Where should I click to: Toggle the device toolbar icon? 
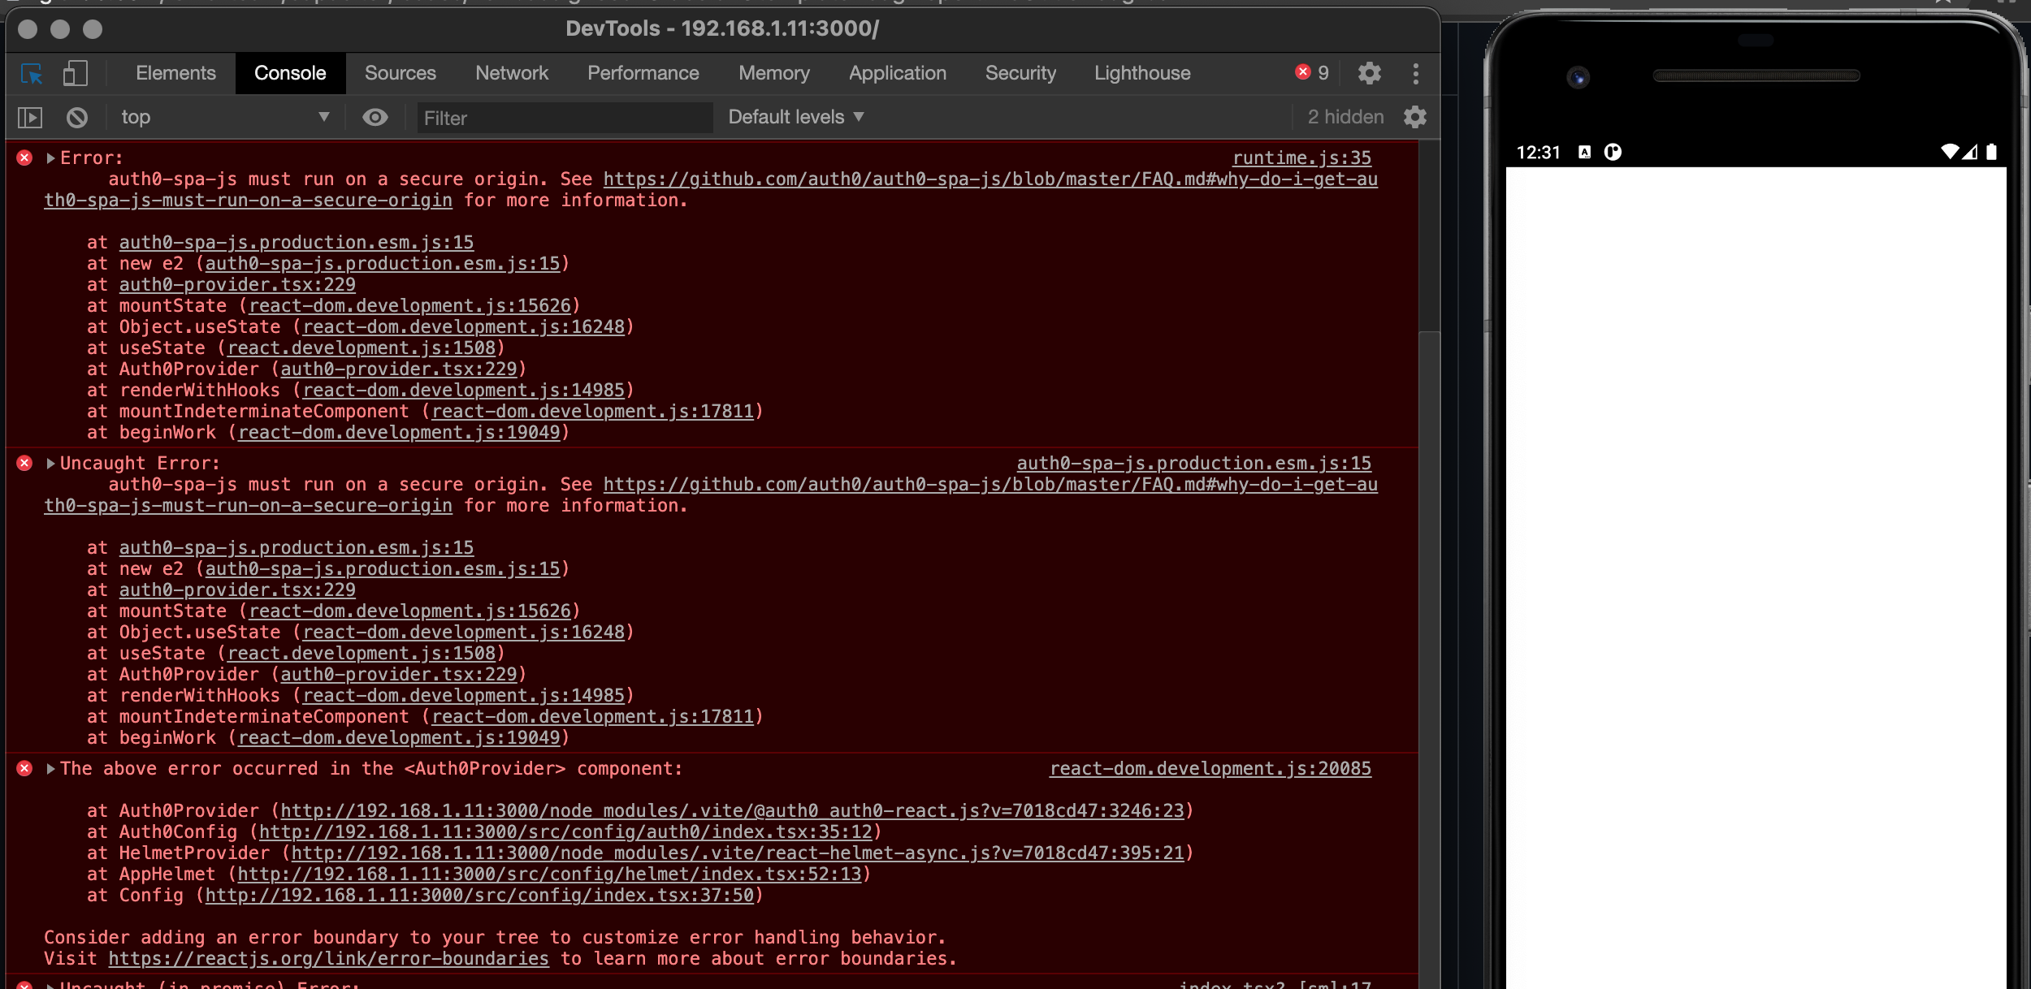(x=76, y=73)
